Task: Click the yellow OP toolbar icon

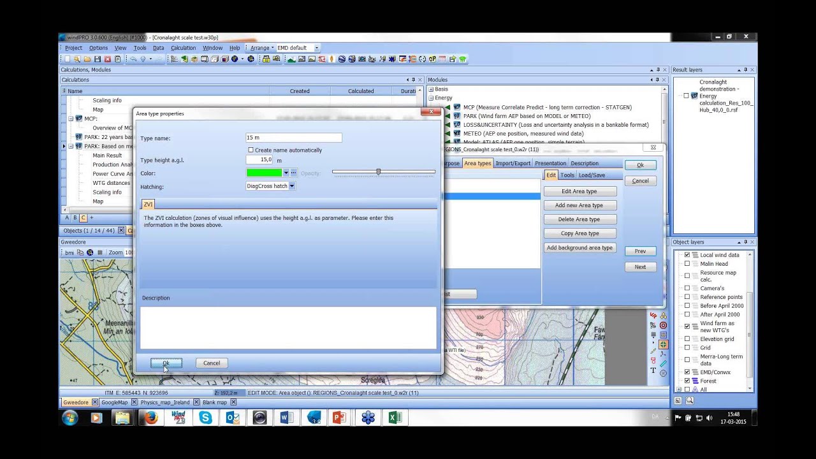Action: click(x=432, y=59)
